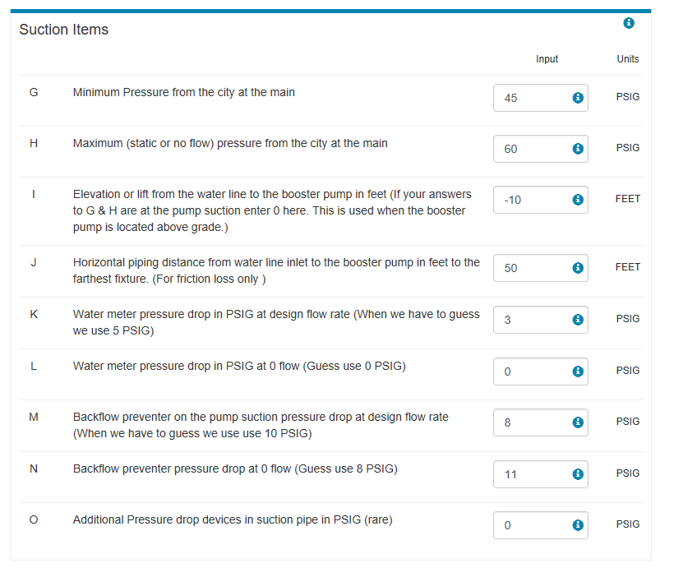Click Backflow preventer 0 flow input showing 11
674x577 pixels.
point(540,474)
